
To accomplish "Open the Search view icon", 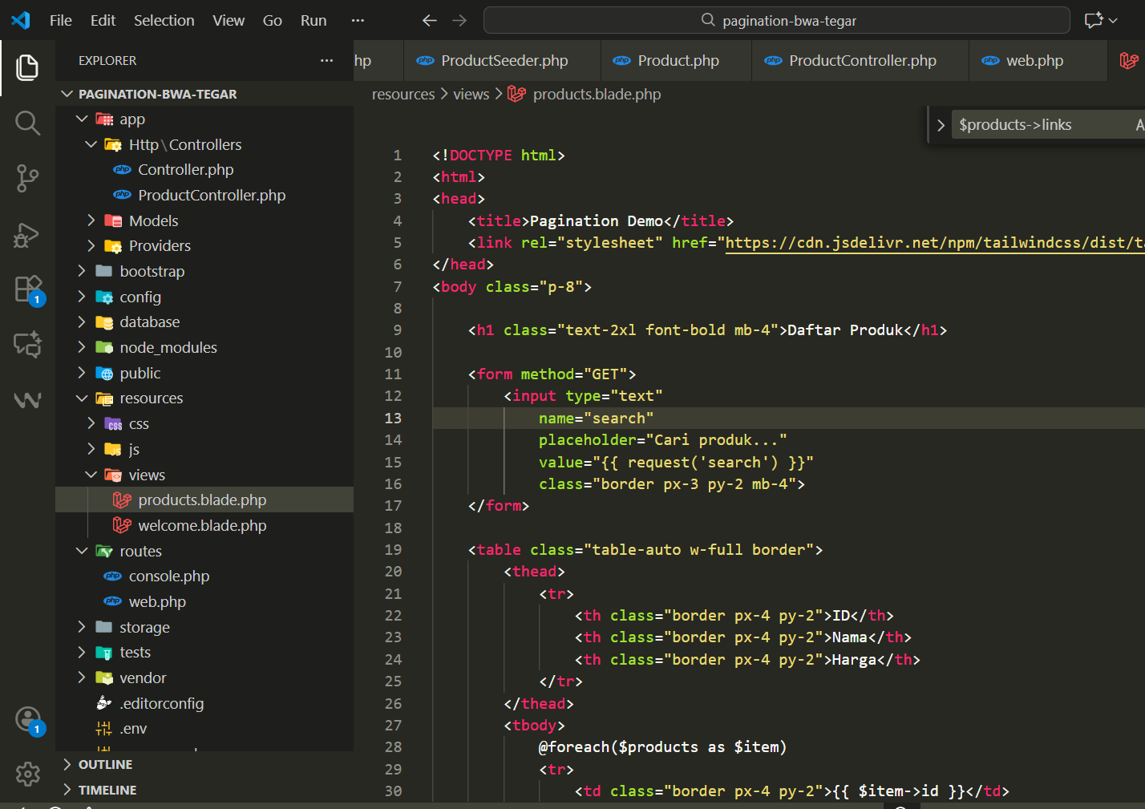I will [x=27, y=123].
